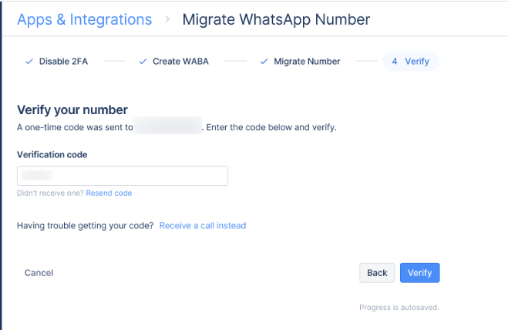Click the checkmark icon beside Disable 2FA

click(x=29, y=61)
